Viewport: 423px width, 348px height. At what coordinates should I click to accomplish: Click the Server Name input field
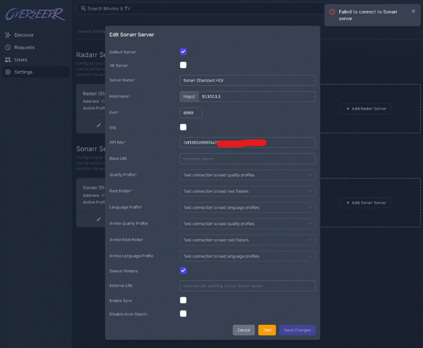pyautogui.click(x=247, y=80)
